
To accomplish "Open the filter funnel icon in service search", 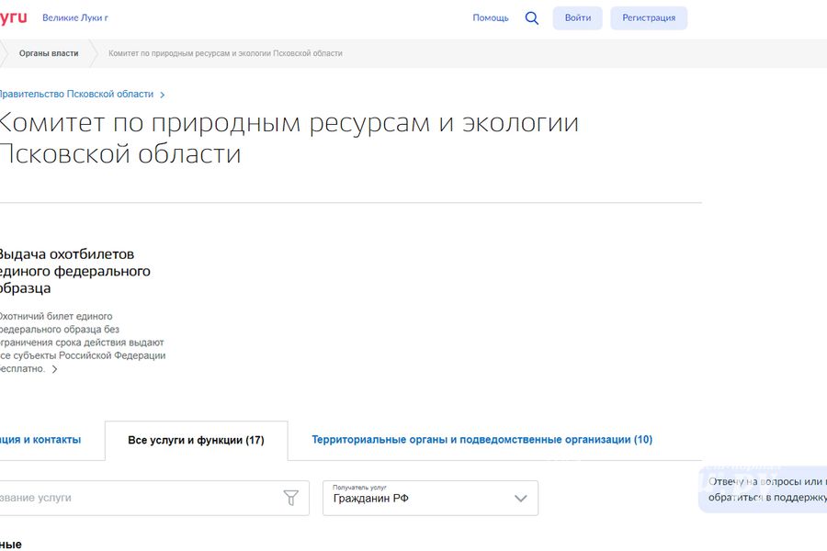I will (x=291, y=498).
